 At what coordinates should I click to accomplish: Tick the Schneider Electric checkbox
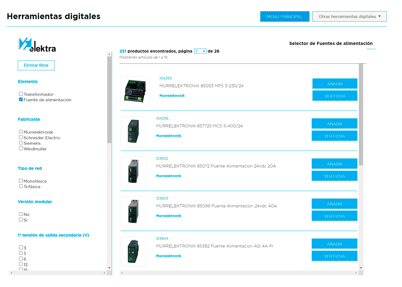(21, 137)
